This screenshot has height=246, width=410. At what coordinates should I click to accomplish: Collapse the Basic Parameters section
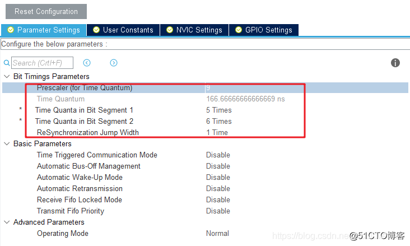[x=7, y=143]
